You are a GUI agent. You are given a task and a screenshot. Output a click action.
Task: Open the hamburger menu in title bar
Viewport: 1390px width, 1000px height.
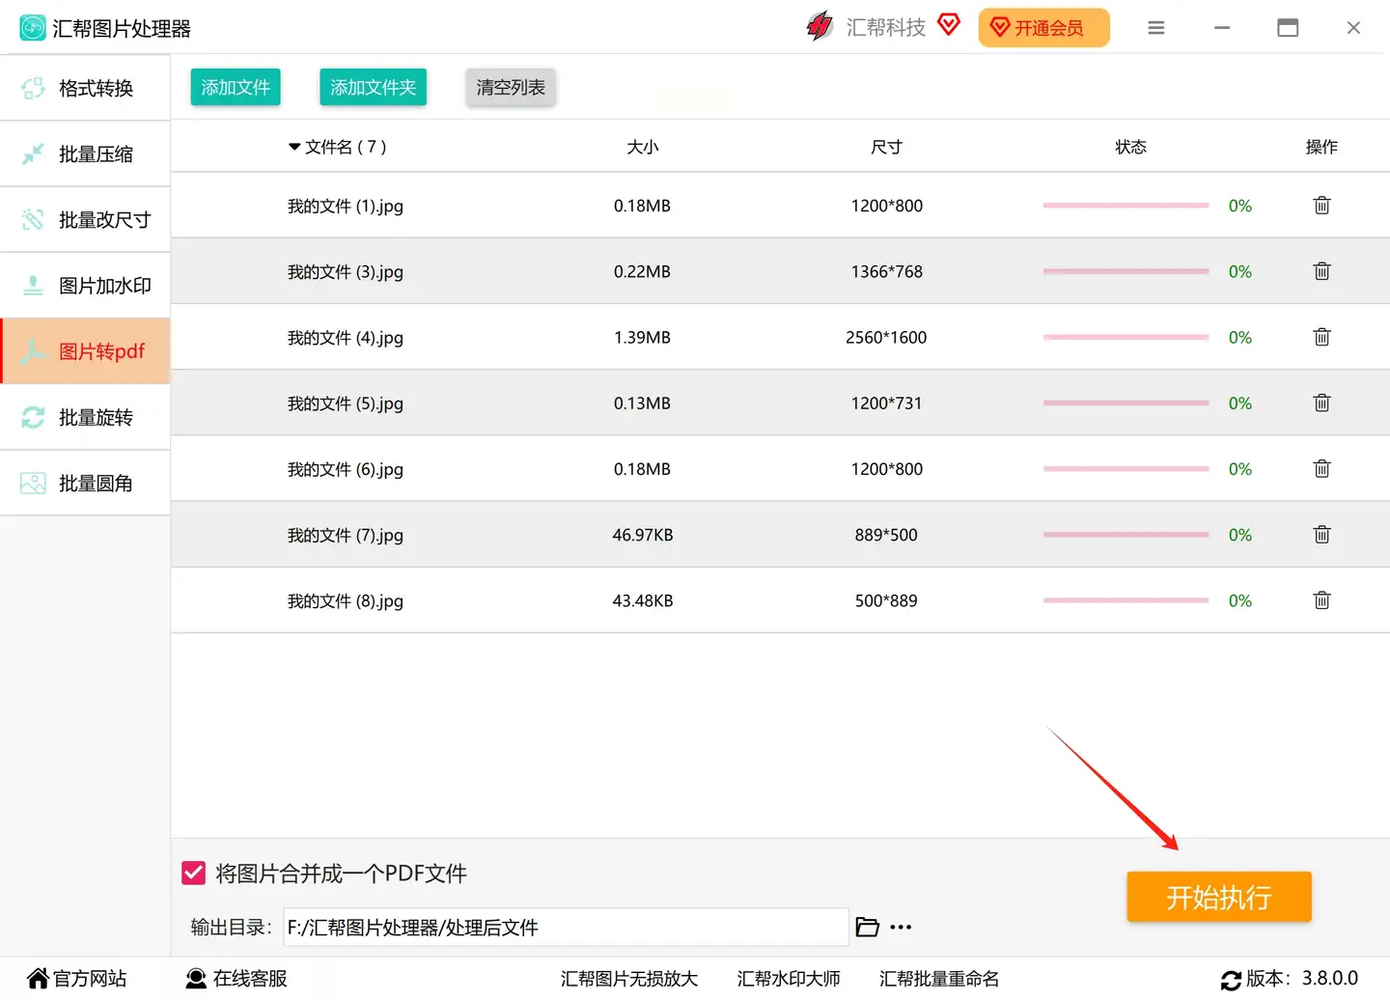tap(1155, 28)
